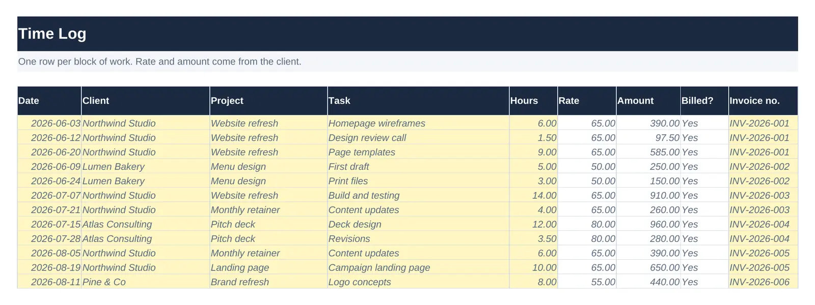The width and height of the screenshot is (815, 305).
Task: Click the Invoice no. column header
Action: tap(763, 101)
